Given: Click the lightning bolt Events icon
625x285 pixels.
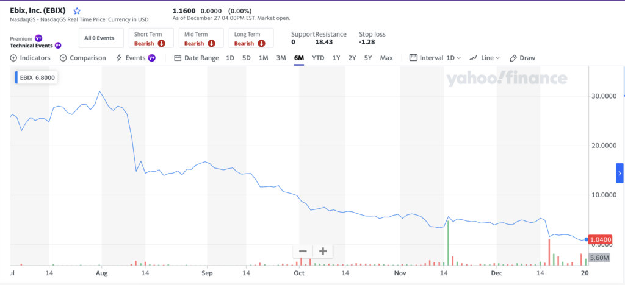Looking at the screenshot, I should 119,58.
